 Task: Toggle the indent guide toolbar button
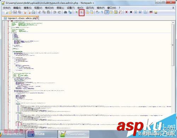click(107, 12)
